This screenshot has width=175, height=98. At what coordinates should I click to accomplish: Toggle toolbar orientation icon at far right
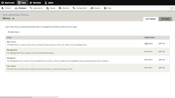click(172, 8)
